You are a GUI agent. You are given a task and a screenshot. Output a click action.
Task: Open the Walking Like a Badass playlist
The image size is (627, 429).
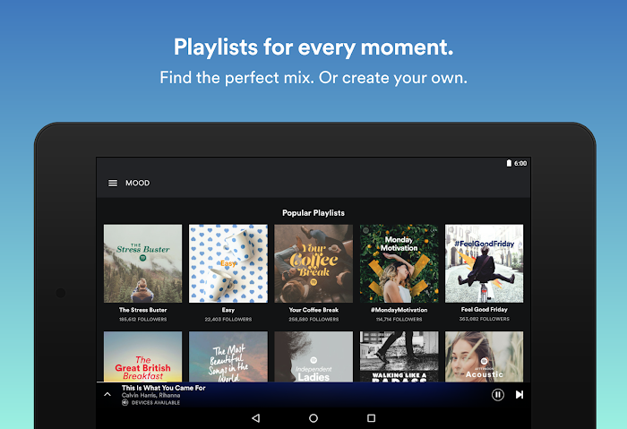pyautogui.click(x=399, y=356)
